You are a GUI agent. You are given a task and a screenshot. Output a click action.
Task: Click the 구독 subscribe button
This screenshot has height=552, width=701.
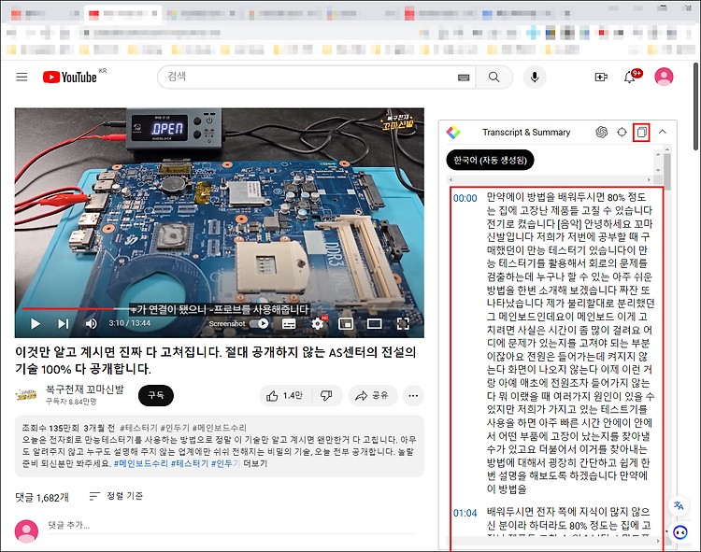(156, 395)
